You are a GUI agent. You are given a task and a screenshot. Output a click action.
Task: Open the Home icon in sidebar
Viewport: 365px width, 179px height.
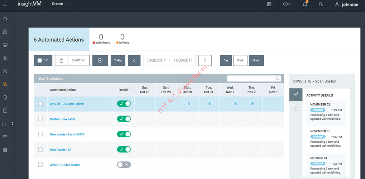(x=5, y=19)
